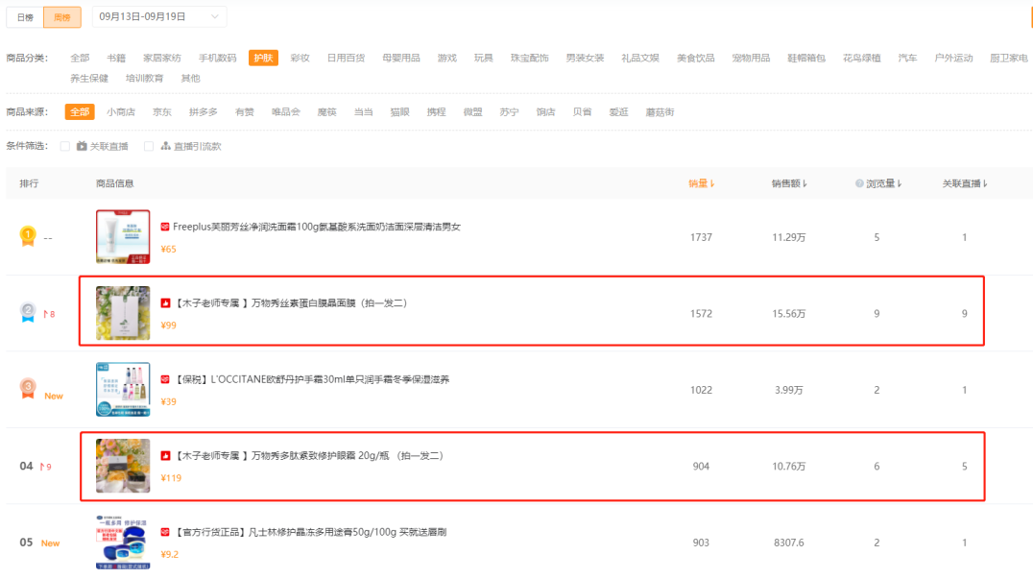Click the live video icon next to 关联直播

click(82, 146)
